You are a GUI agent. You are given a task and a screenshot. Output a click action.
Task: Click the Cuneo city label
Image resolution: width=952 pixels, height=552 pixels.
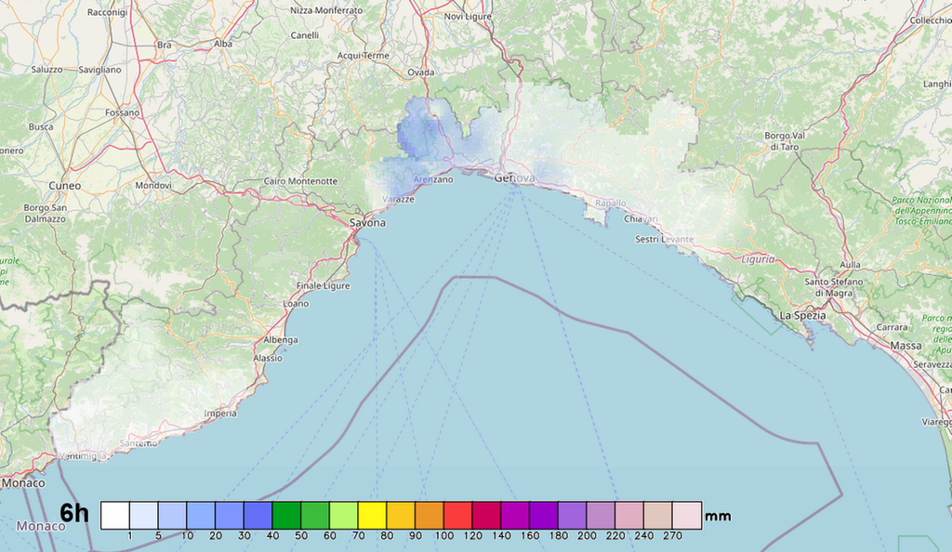65,186
